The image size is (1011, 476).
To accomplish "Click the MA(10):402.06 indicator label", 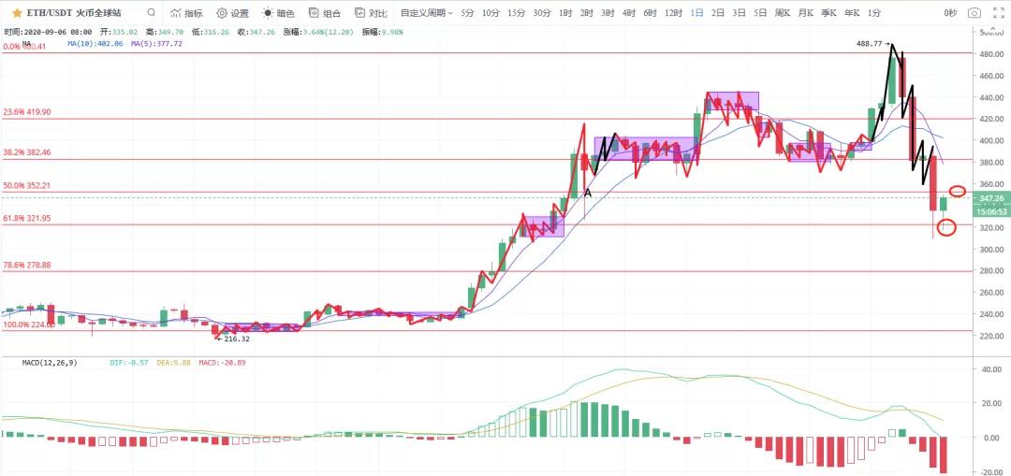I will [96, 44].
